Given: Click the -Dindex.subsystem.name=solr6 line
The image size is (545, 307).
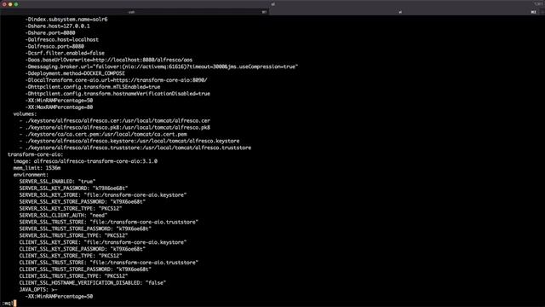Looking at the screenshot, I should (x=66, y=19).
